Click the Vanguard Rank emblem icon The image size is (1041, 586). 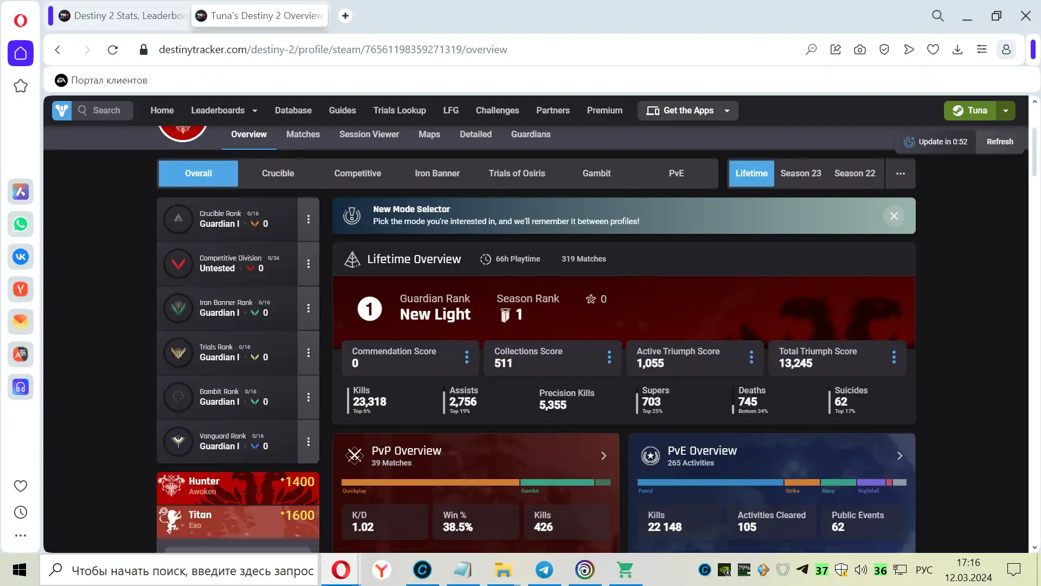tap(178, 442)
